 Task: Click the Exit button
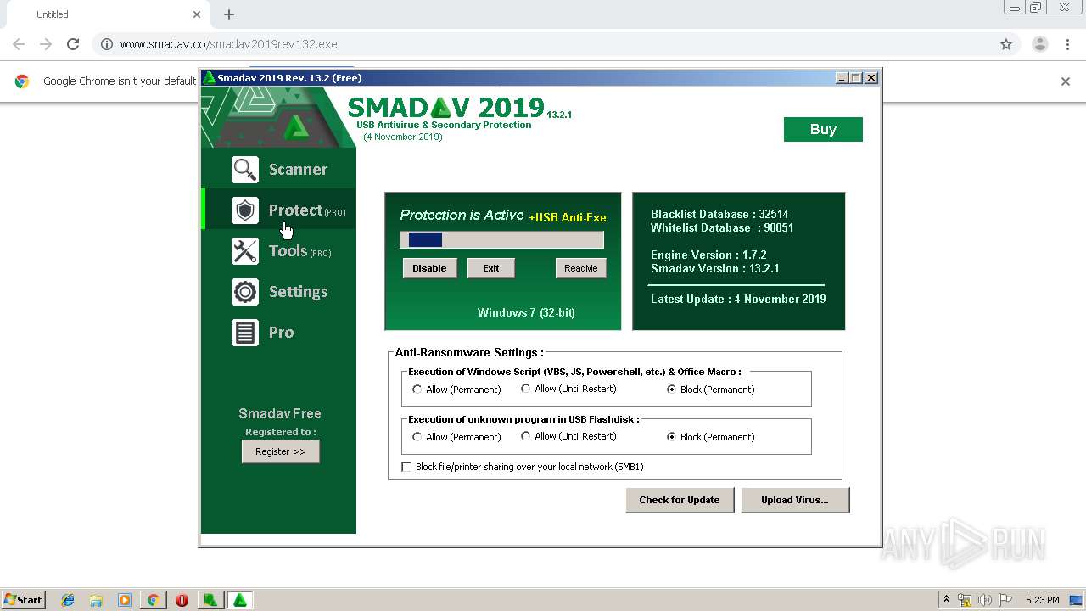491,268
